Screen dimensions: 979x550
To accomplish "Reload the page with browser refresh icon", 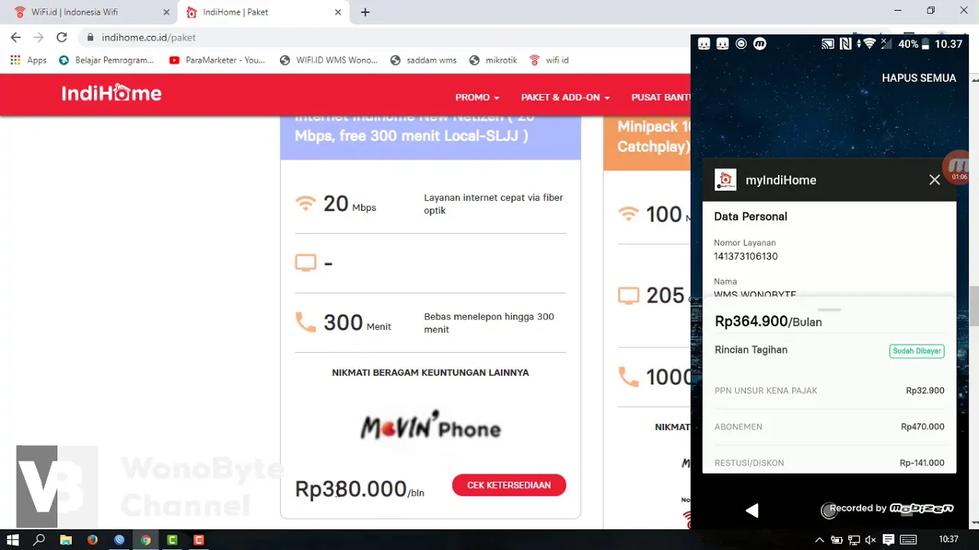I will [62, 37].
